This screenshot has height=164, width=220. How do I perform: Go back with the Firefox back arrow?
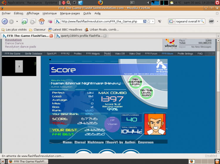(x=5, y=22)
